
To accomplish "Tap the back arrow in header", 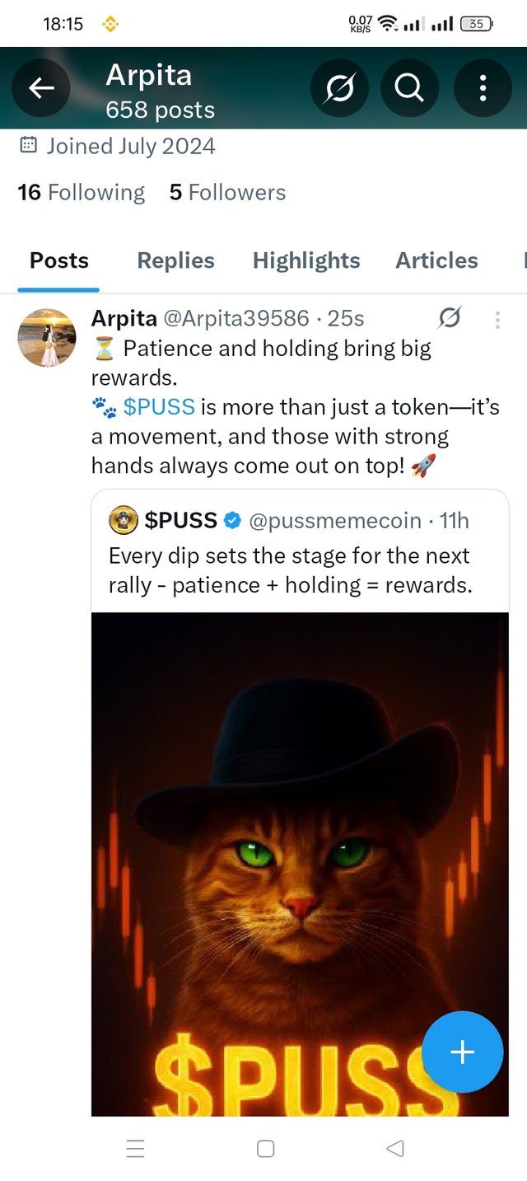I will (x=41, y=87).
